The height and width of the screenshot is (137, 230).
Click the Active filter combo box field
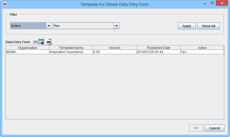28,26
